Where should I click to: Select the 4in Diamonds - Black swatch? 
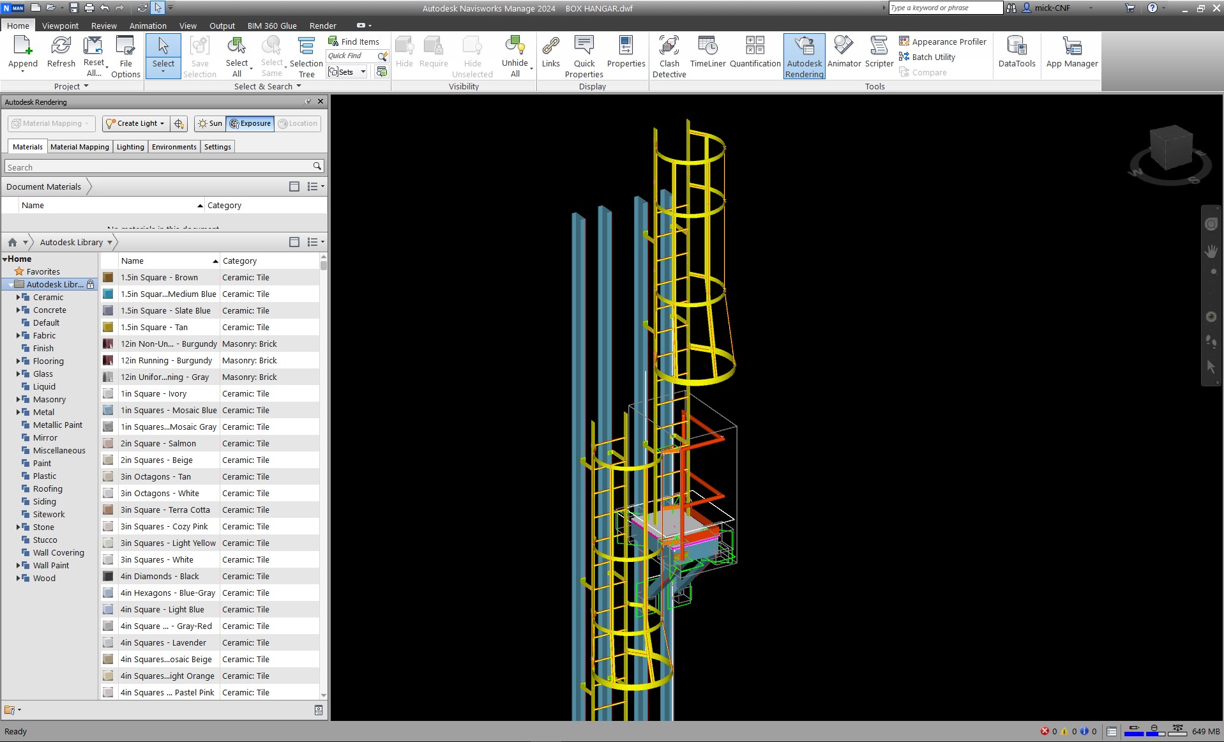109,576
